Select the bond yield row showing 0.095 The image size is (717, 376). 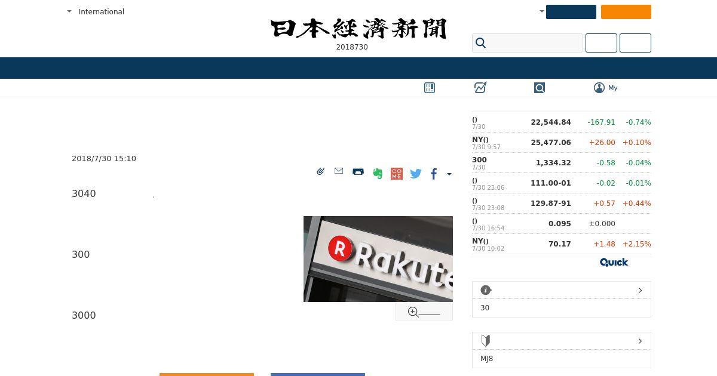pos(562,224)
